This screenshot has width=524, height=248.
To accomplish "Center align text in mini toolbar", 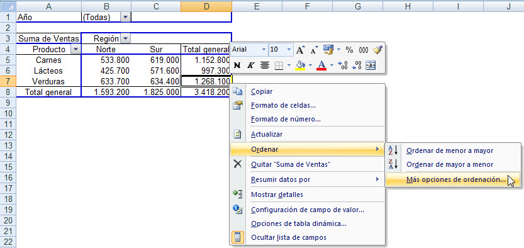I will [x=265, y=65].
